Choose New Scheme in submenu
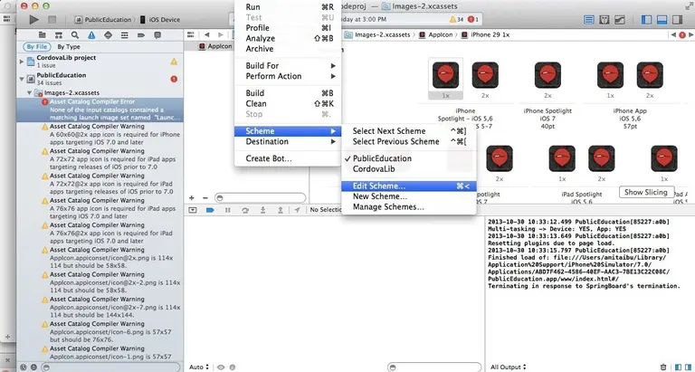 point(409,196)
